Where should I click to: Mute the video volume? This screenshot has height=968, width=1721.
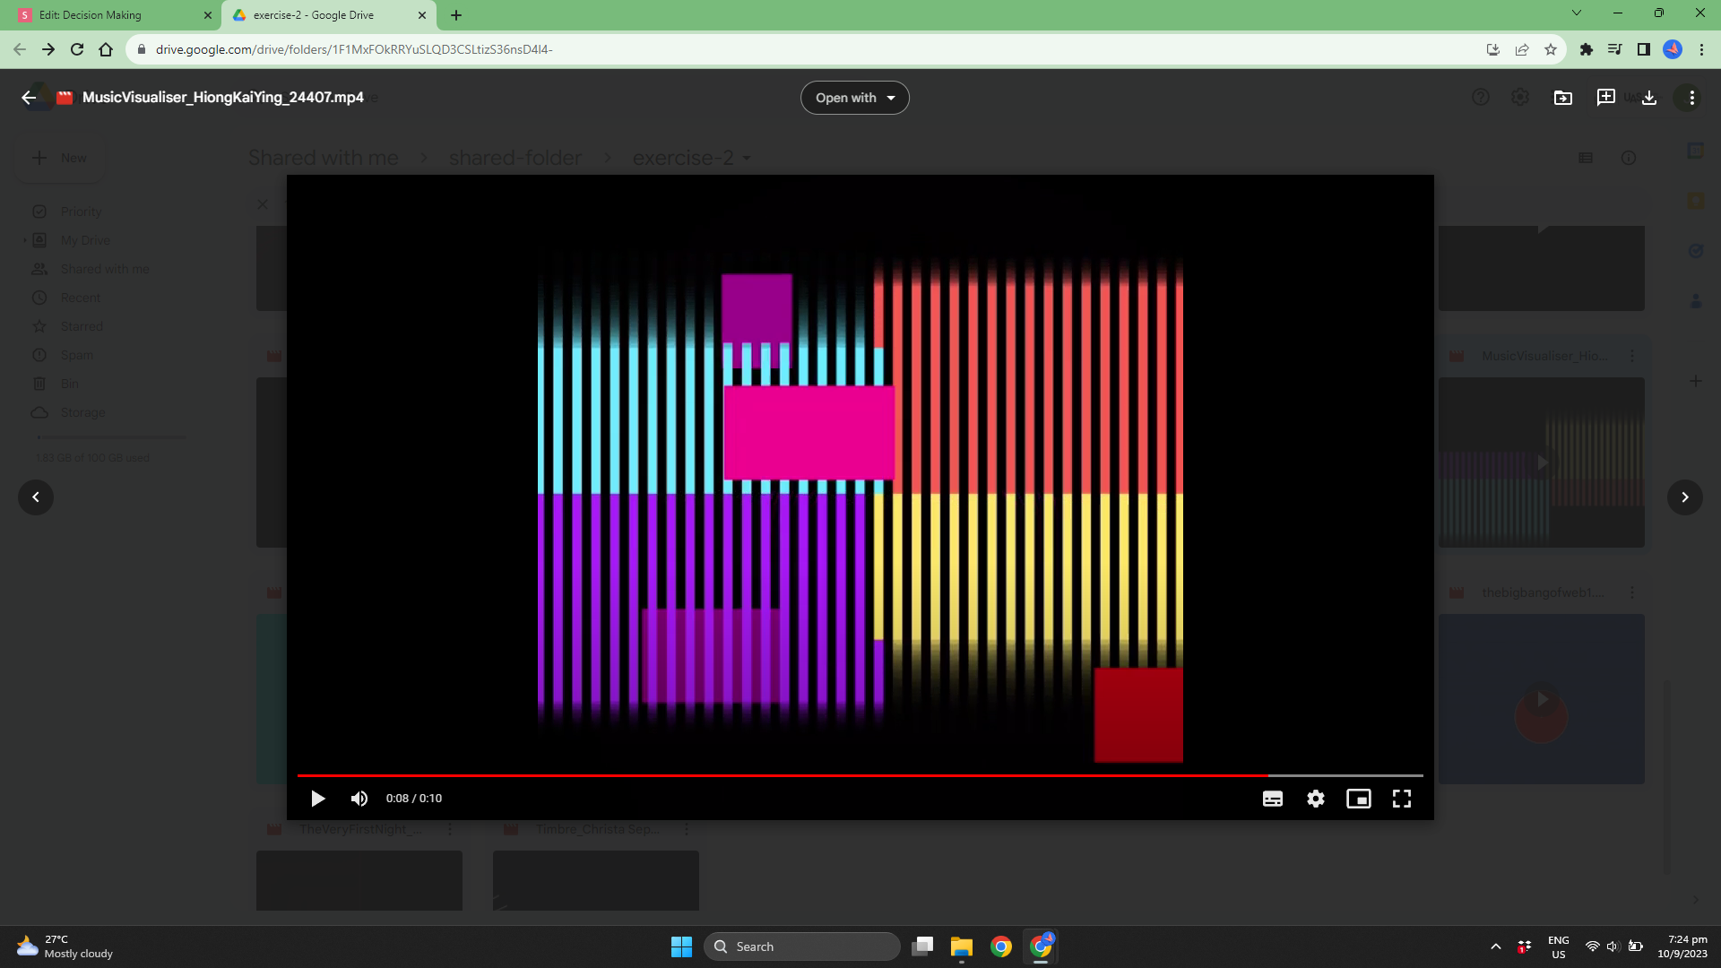coord(359,799)
